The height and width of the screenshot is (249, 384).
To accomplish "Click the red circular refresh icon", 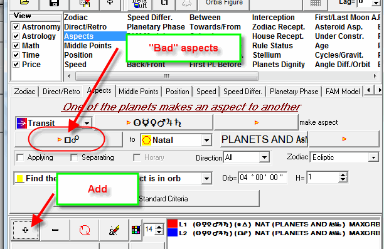I will pos(85,230).
